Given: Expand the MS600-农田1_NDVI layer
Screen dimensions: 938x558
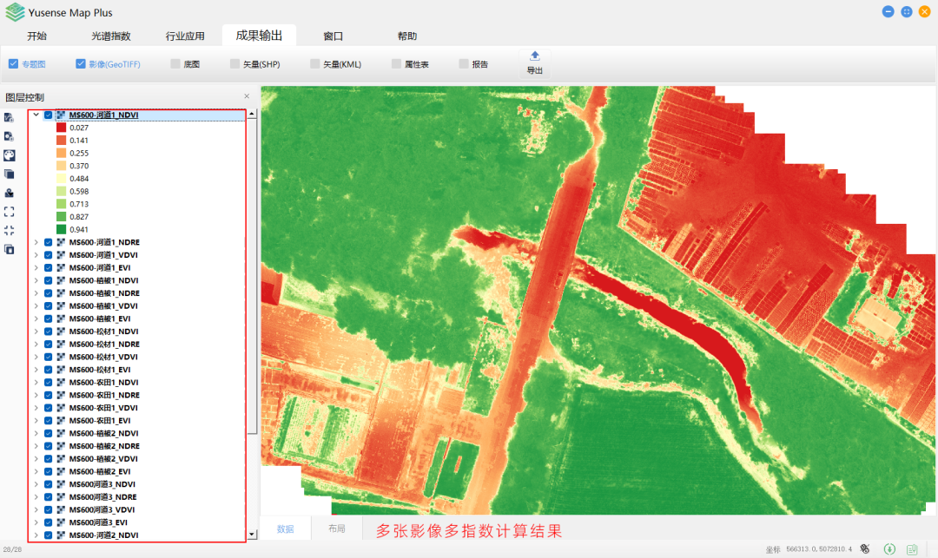Looking at the screenshot, I should (36, 382).
